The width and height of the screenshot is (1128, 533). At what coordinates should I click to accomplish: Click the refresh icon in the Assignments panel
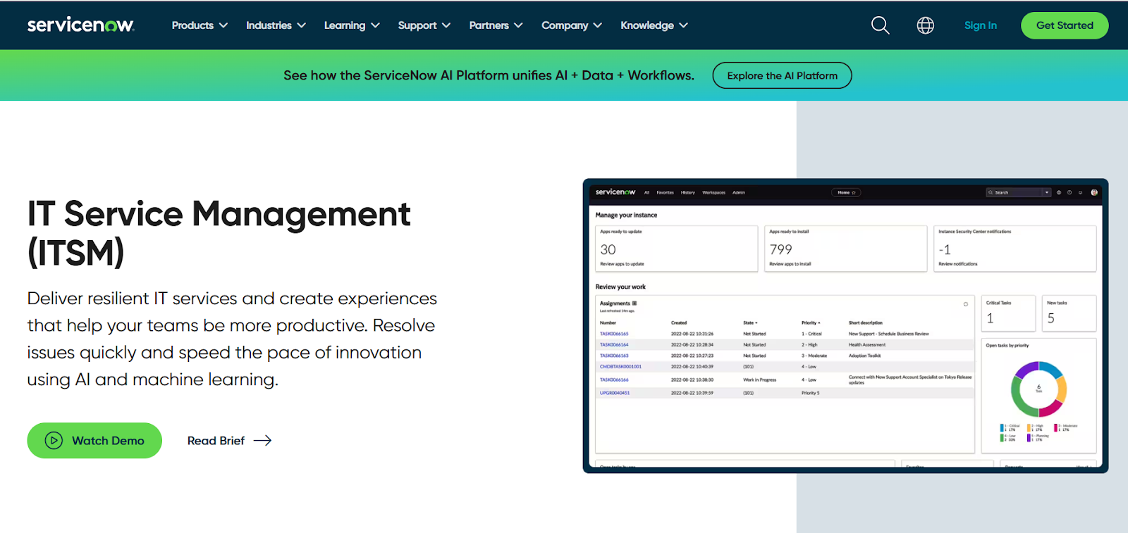coord(966,304)
